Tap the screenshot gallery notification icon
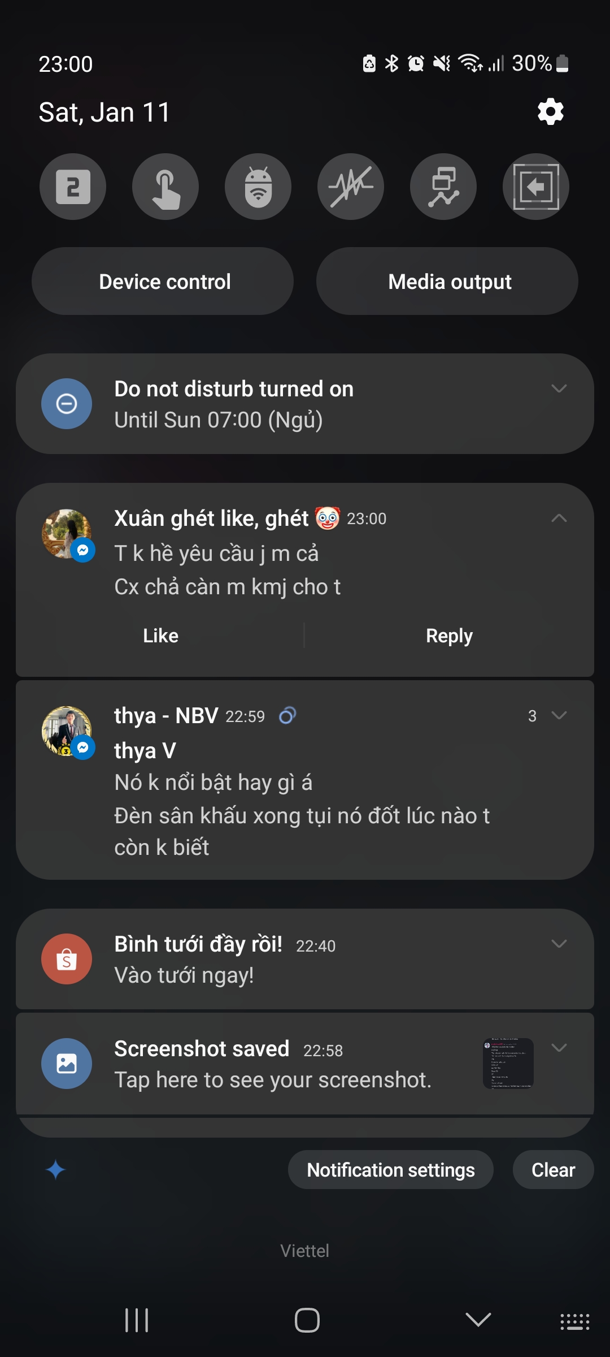Screen dimensions: 610x1357 [67, 1064]
